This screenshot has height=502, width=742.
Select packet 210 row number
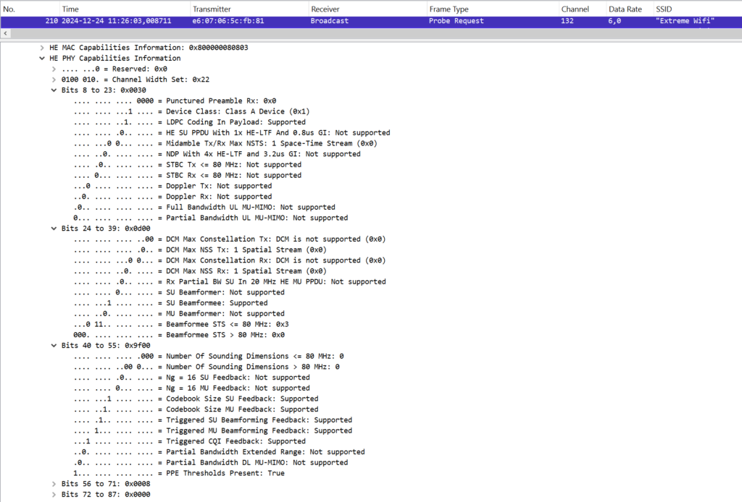[51, 21]
